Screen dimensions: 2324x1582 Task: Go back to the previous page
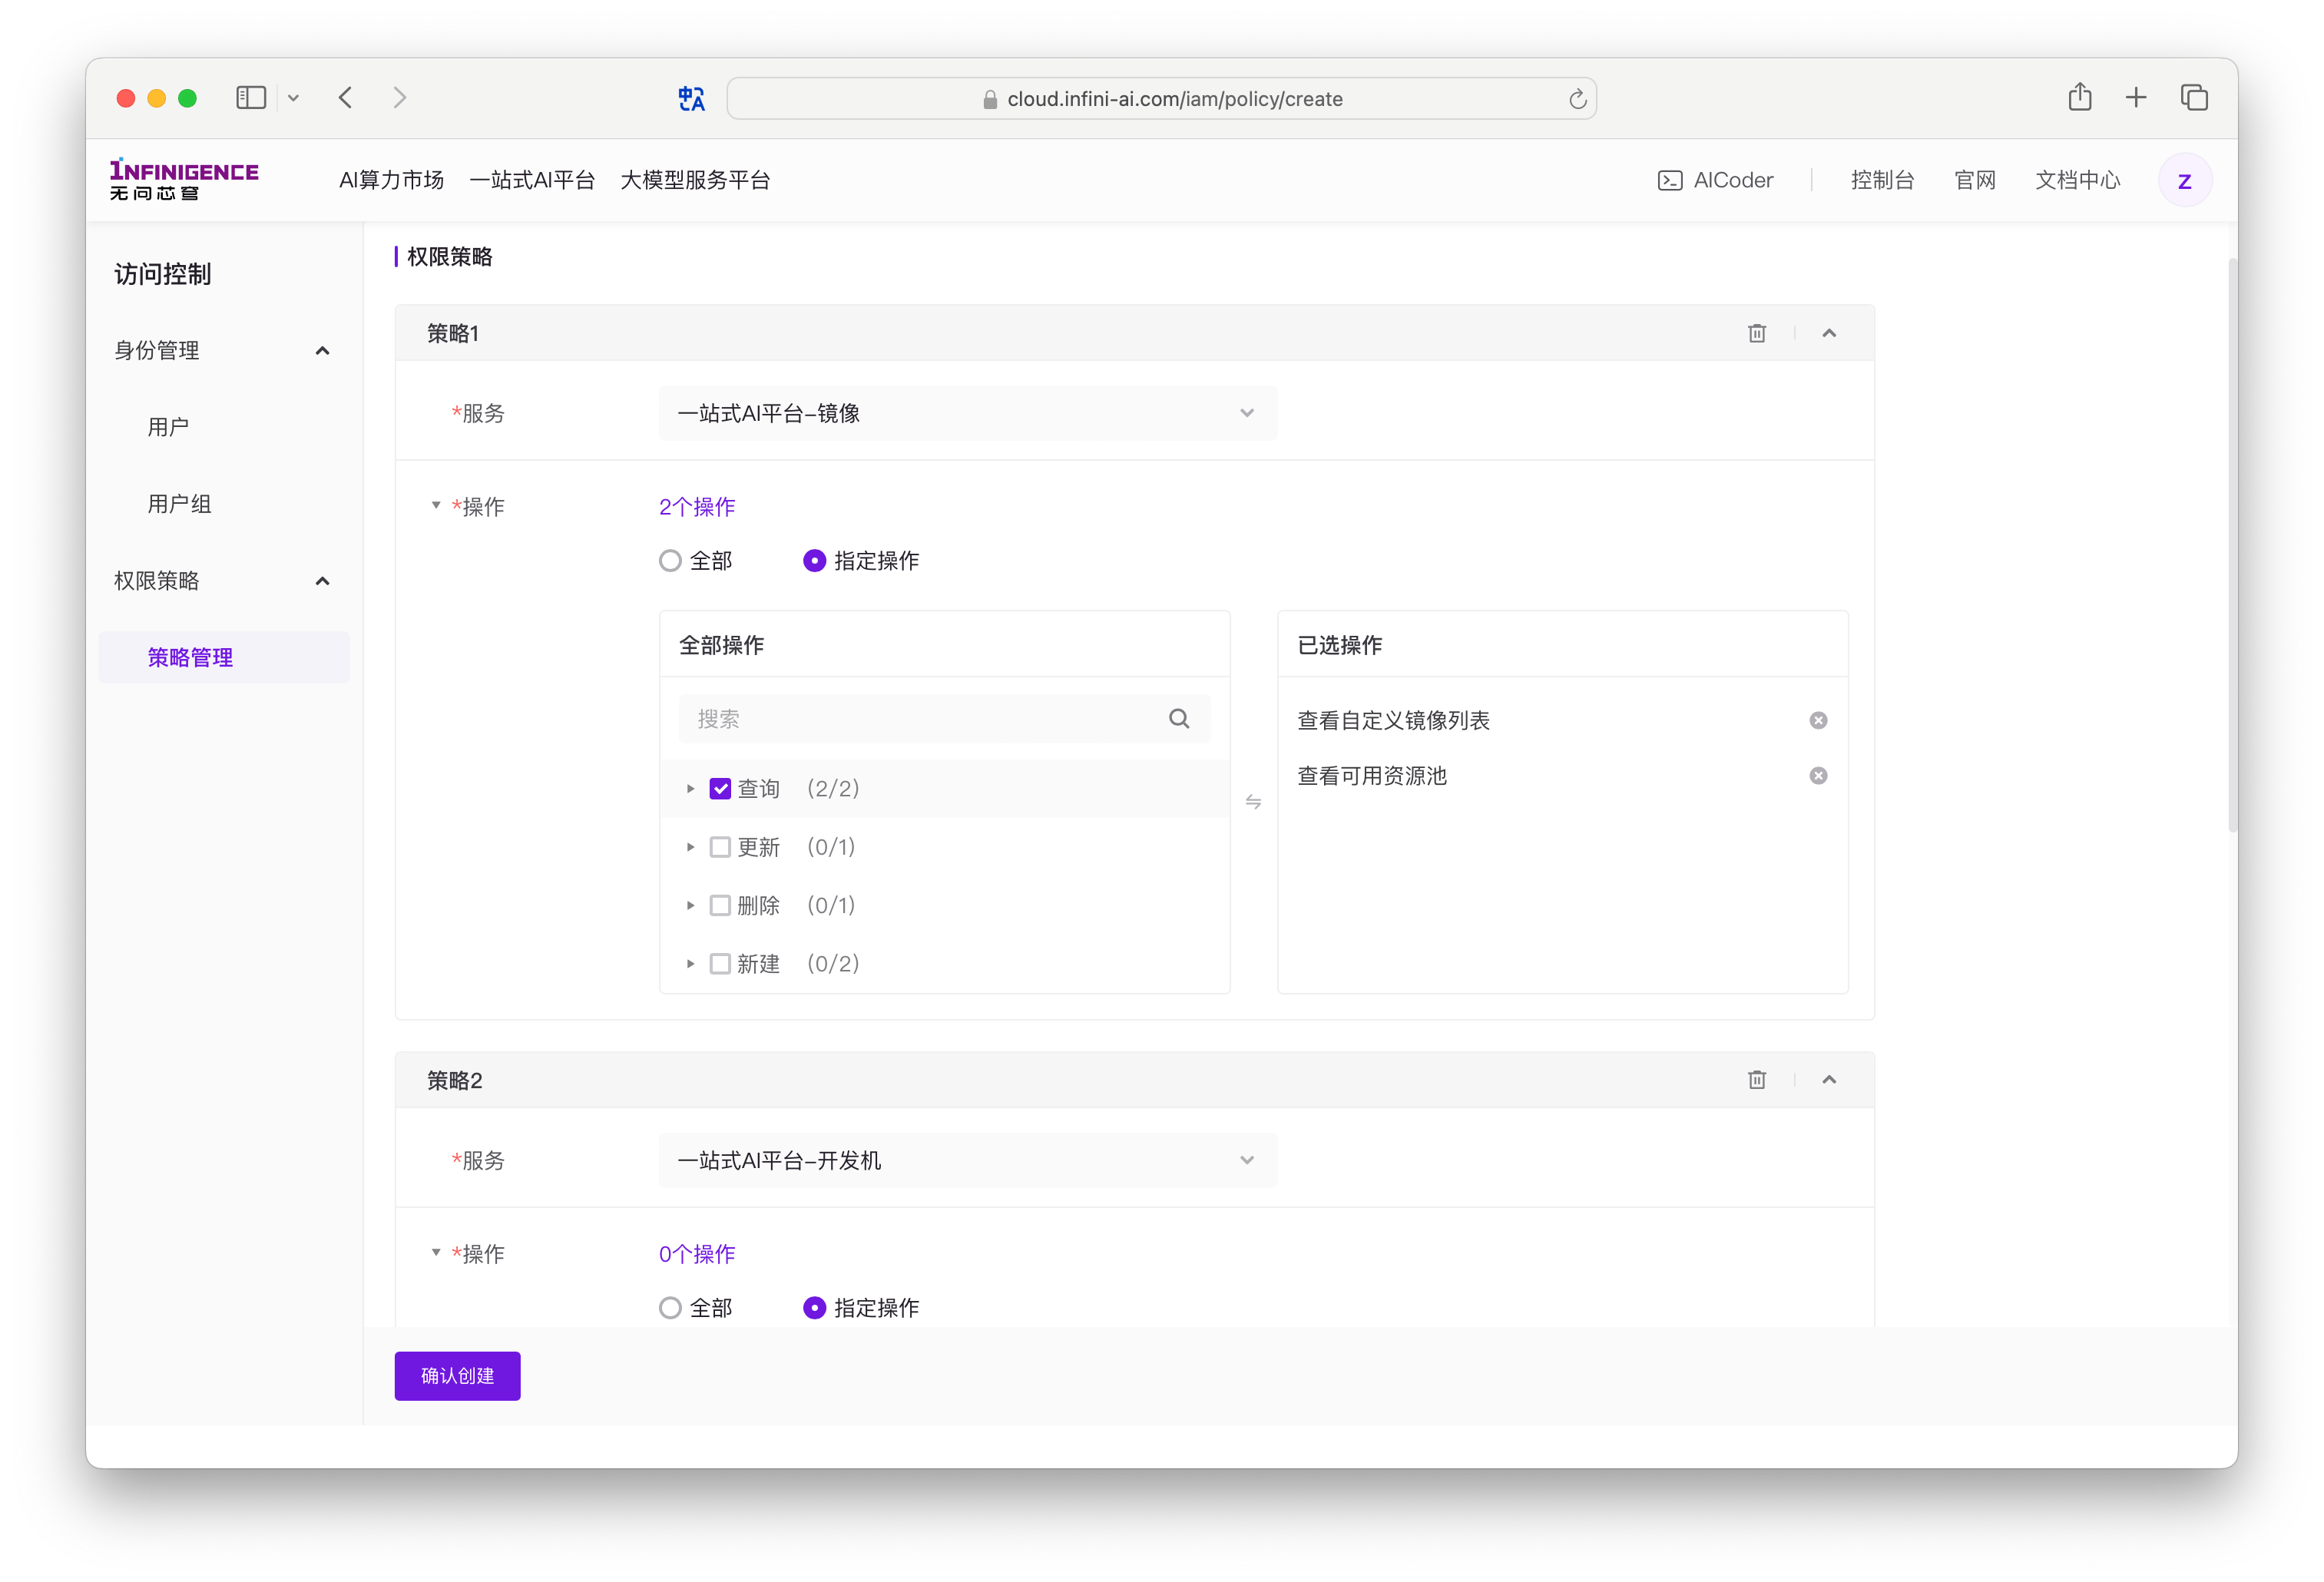pyautogui.click(x=345, y=97)
